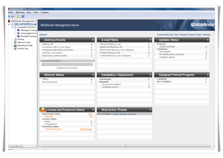The width and height of the screenshot is (223, 158).
Task: Open the Most Active Threats dropdown arrow
Action: pos(150,110)
